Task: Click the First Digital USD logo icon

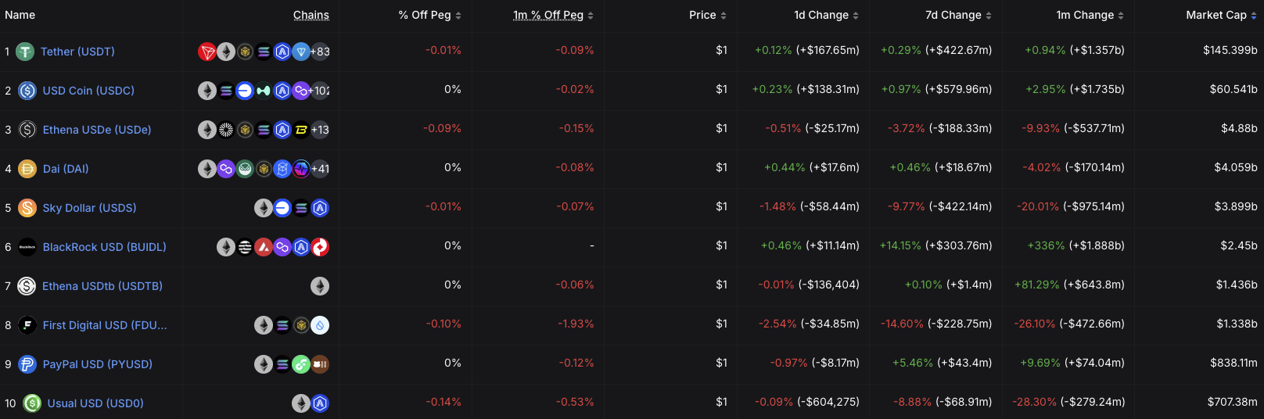Action: click(x=27, y=325)
